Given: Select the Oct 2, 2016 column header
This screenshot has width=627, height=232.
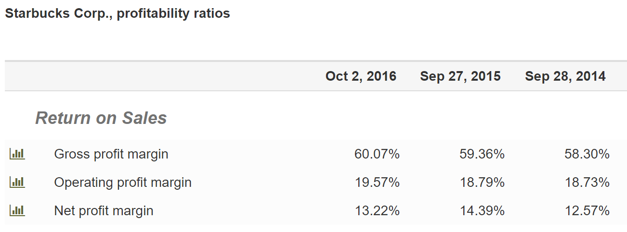Looking at the screenshot, I should tap(361, 76).
